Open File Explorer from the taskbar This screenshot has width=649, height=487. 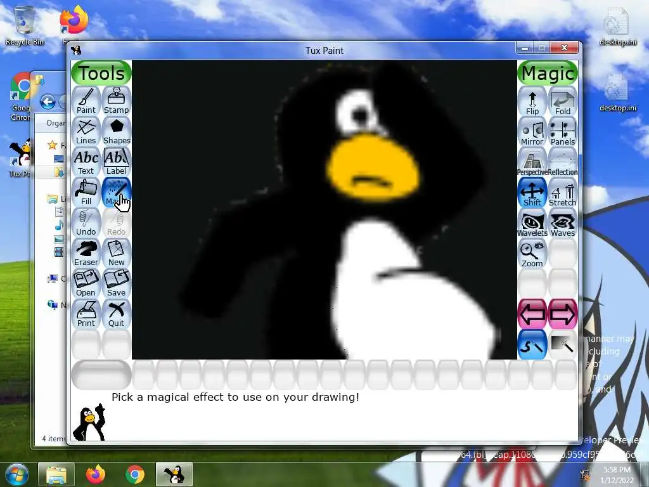(56, 474)
